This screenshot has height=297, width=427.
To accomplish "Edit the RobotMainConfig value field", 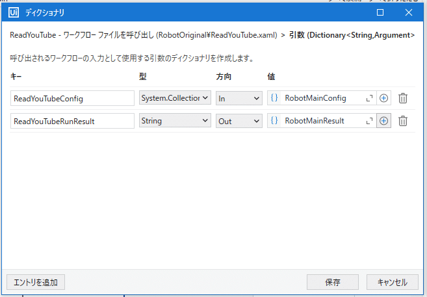I will point(323,98).
